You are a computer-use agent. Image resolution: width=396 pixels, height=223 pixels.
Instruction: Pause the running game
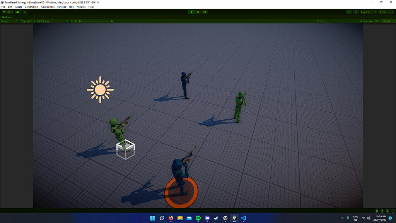tap(198, 12)
